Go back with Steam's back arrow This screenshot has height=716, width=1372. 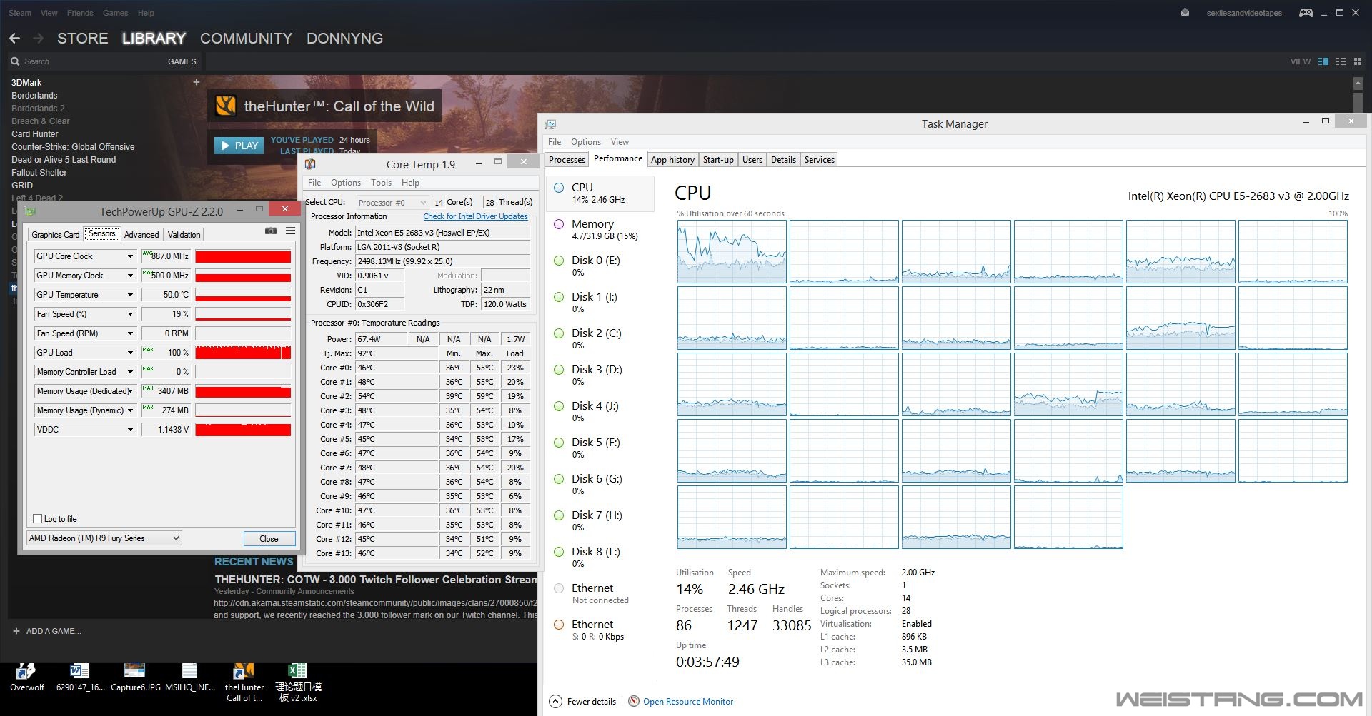click(x=14, y=39)
